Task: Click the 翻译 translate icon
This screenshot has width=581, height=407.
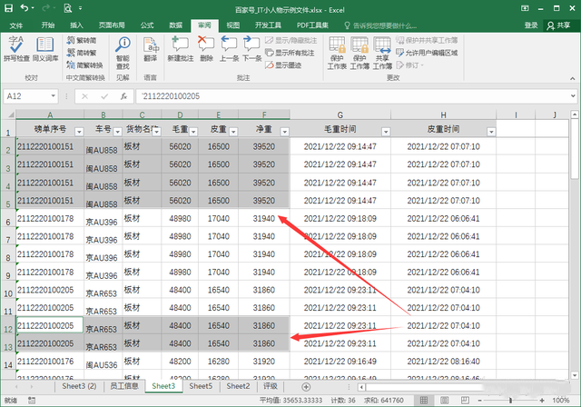Action: (x=150, y=48)
